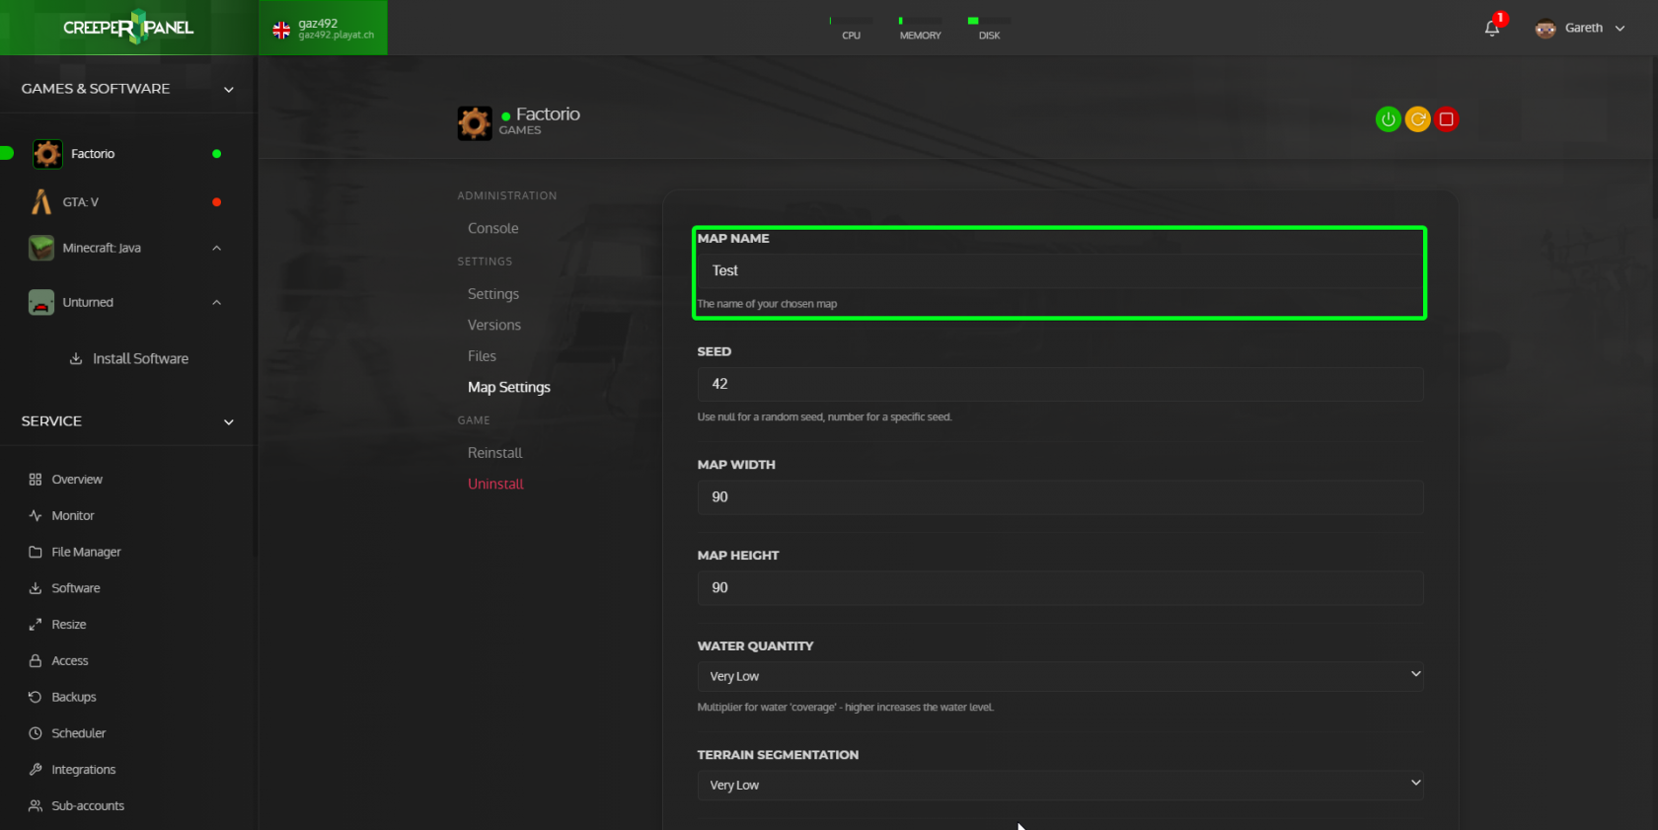This screenshot has width=1658, height=830.
Task: Click the UK flag server icon
Action: pos(281,31)
